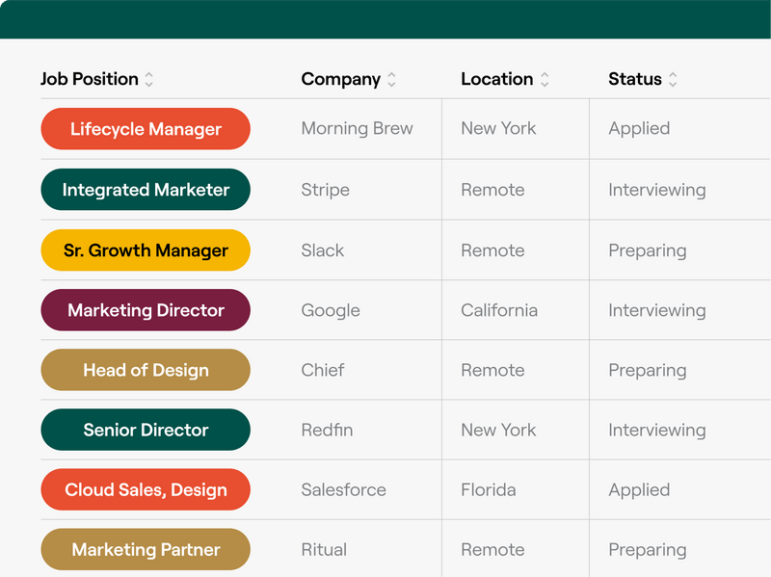Viewport: 771px width, 577px height.
Task: Toggle the Status column sort order
Action: point(676,80)
